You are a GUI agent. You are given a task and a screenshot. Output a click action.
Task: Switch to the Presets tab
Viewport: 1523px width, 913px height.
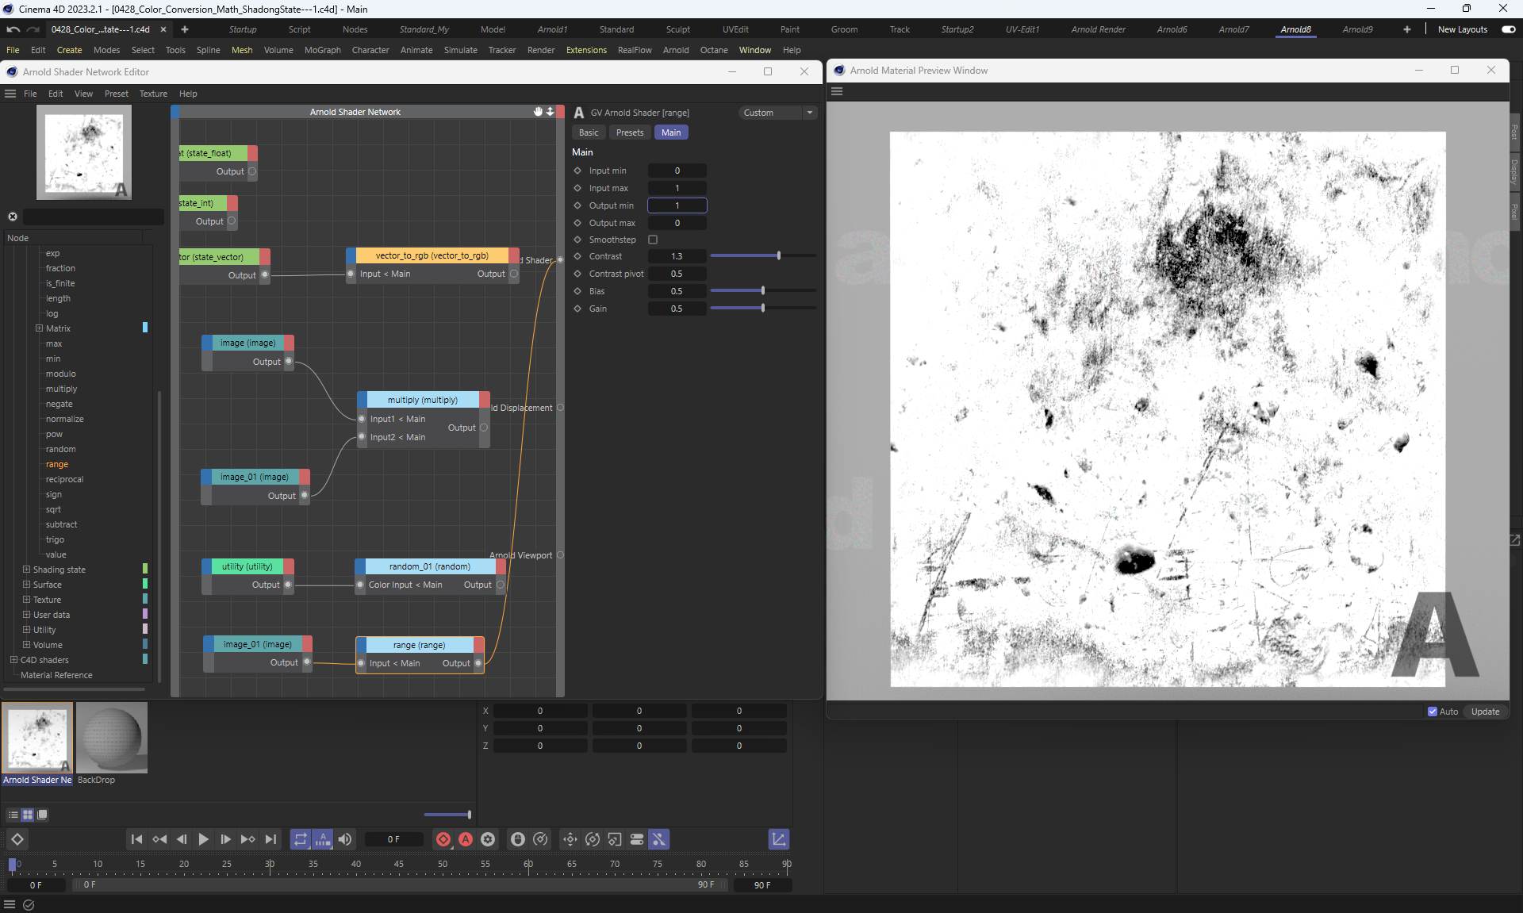click(629, 132)
